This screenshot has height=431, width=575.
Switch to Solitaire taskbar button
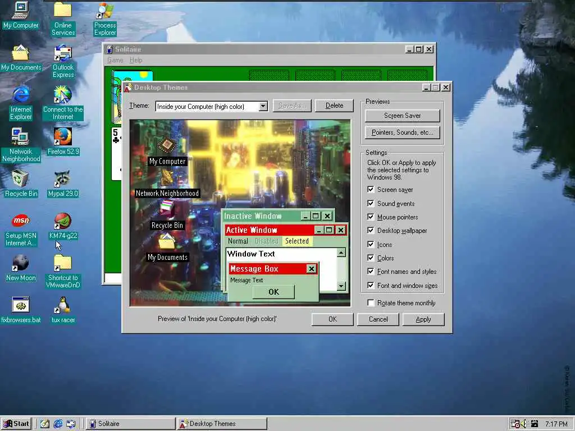coord(130,424)
